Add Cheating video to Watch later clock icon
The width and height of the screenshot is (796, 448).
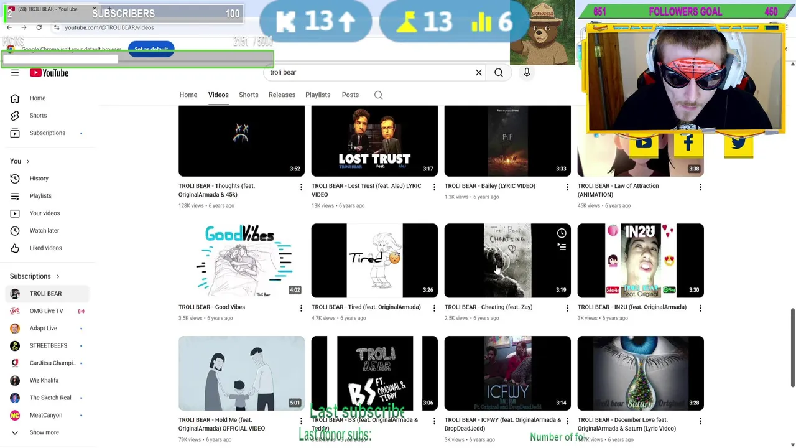[x=562, y=233]
